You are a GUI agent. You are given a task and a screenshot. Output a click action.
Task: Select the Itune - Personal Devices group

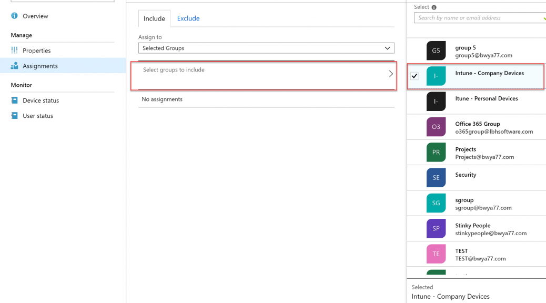pyautogui.click(x=477, y=102)
